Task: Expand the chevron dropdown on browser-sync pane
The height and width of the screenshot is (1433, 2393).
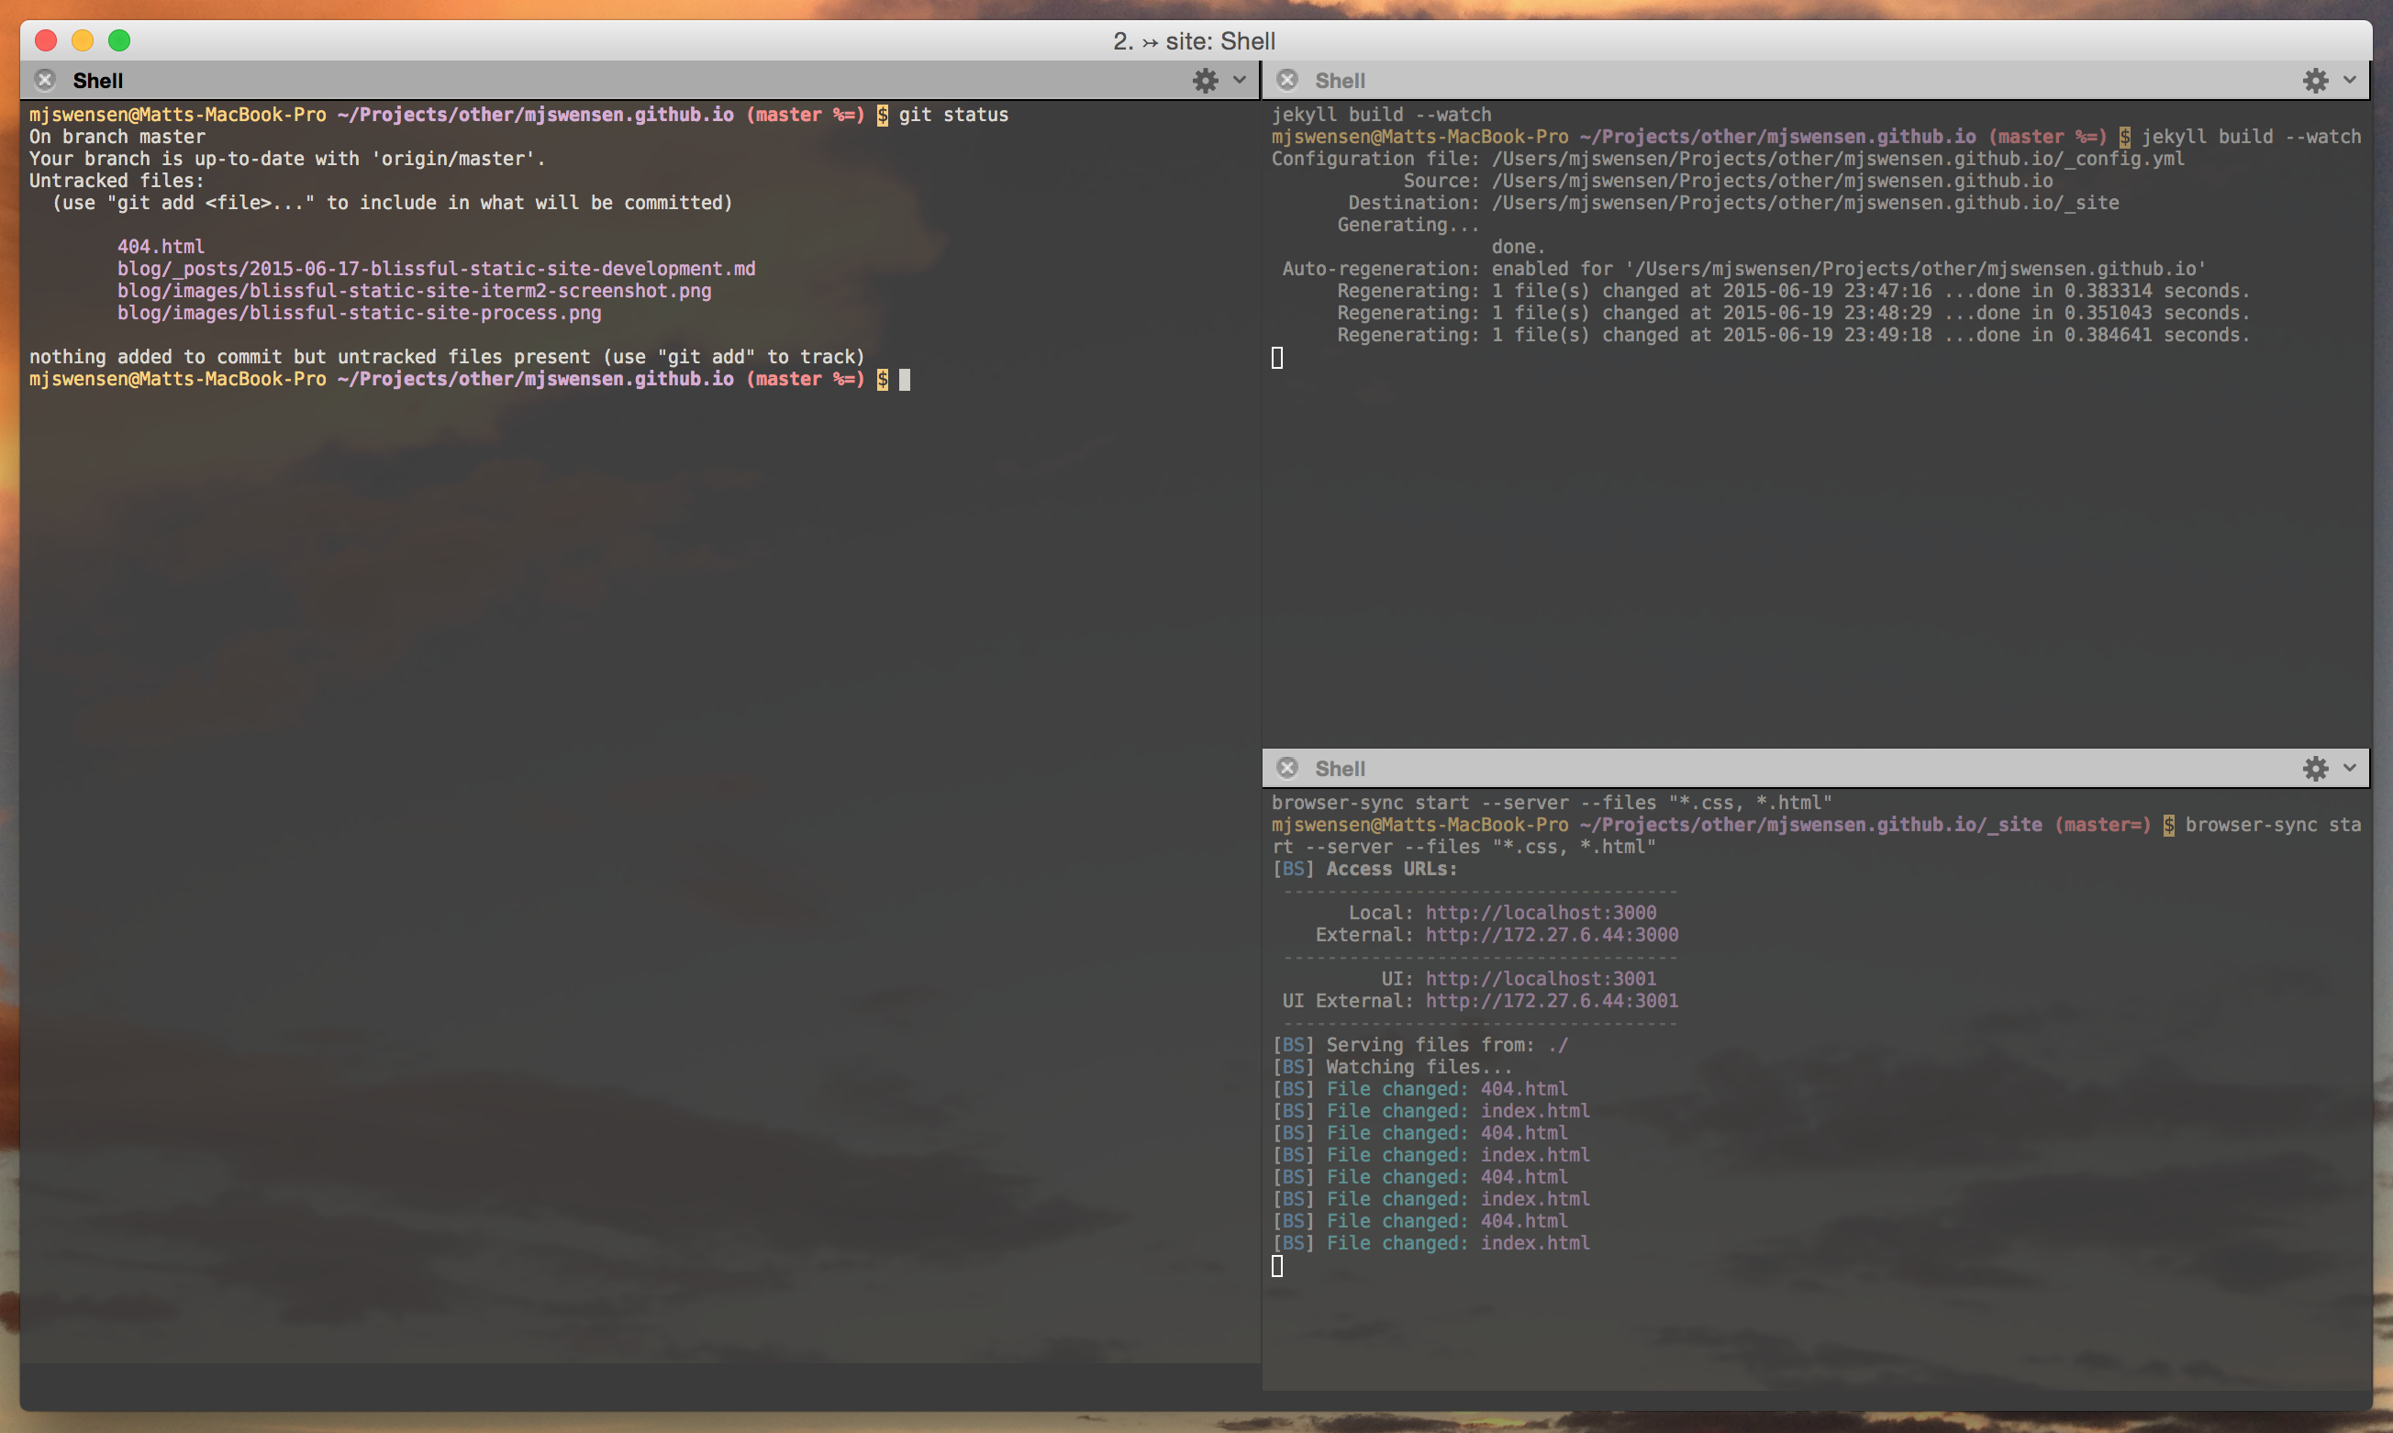Action: tap(2349, 768)
